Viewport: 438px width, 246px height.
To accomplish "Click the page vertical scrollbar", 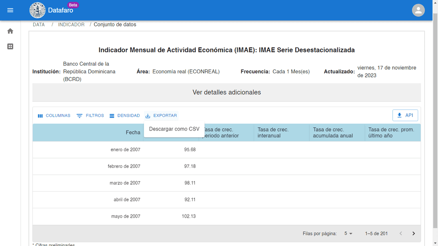I will pyautogui.click(x=435, y=120).
